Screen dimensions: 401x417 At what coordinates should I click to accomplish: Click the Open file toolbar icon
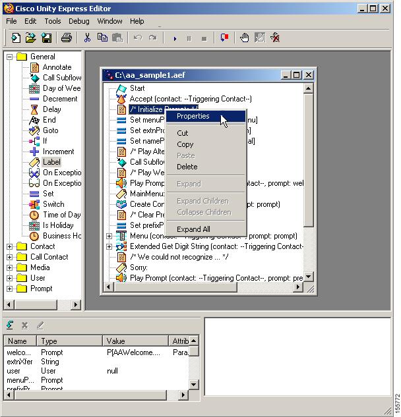pos(31,38)
